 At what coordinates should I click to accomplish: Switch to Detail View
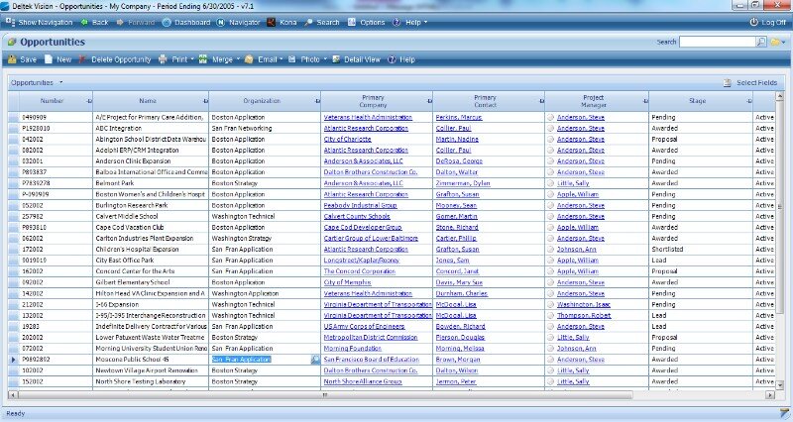point(356,59)
